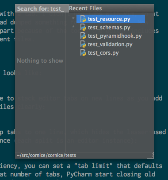Focus the 'Search for: test_' field
The image size is (168, 180).
42,8
